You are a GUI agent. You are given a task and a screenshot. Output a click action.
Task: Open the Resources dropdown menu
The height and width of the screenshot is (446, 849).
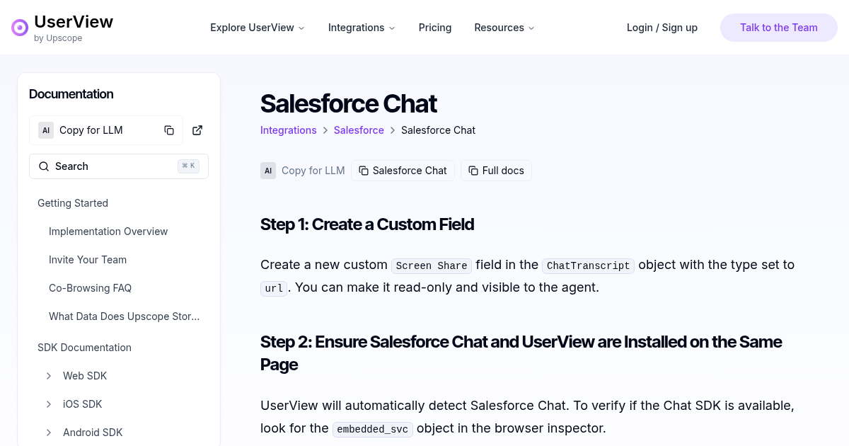pos(504,28)
